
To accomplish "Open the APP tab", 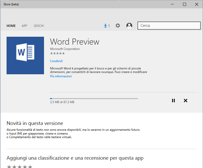I will [x=24, y=26].
